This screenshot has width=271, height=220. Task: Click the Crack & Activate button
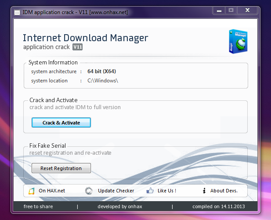tap(61, 123)
